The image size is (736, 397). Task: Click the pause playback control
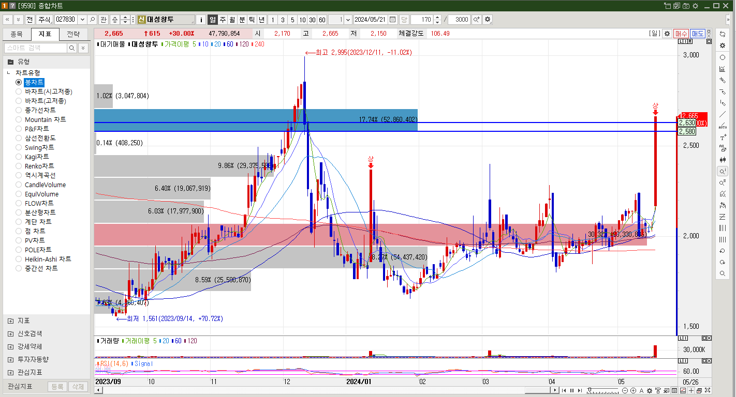(x=572, y=390)
